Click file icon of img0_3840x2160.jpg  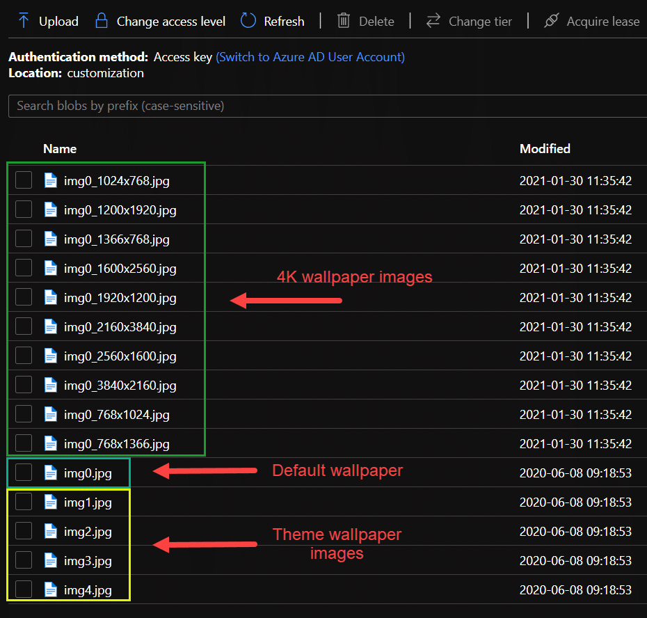pyautogui.click(x=51, y=385)
